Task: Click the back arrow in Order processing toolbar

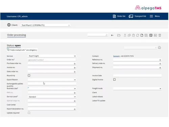Action: coord(112,35)
